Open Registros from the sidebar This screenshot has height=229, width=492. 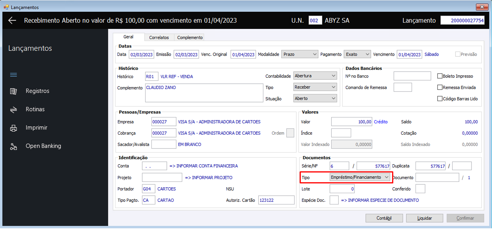(x=37, y=91)
